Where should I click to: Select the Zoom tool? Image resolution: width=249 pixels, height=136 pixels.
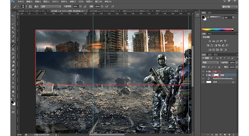click(13, 96)
